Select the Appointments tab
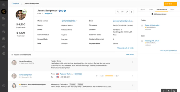The width and height of the screenshot is (180, 92). click(x=162, y=9)
